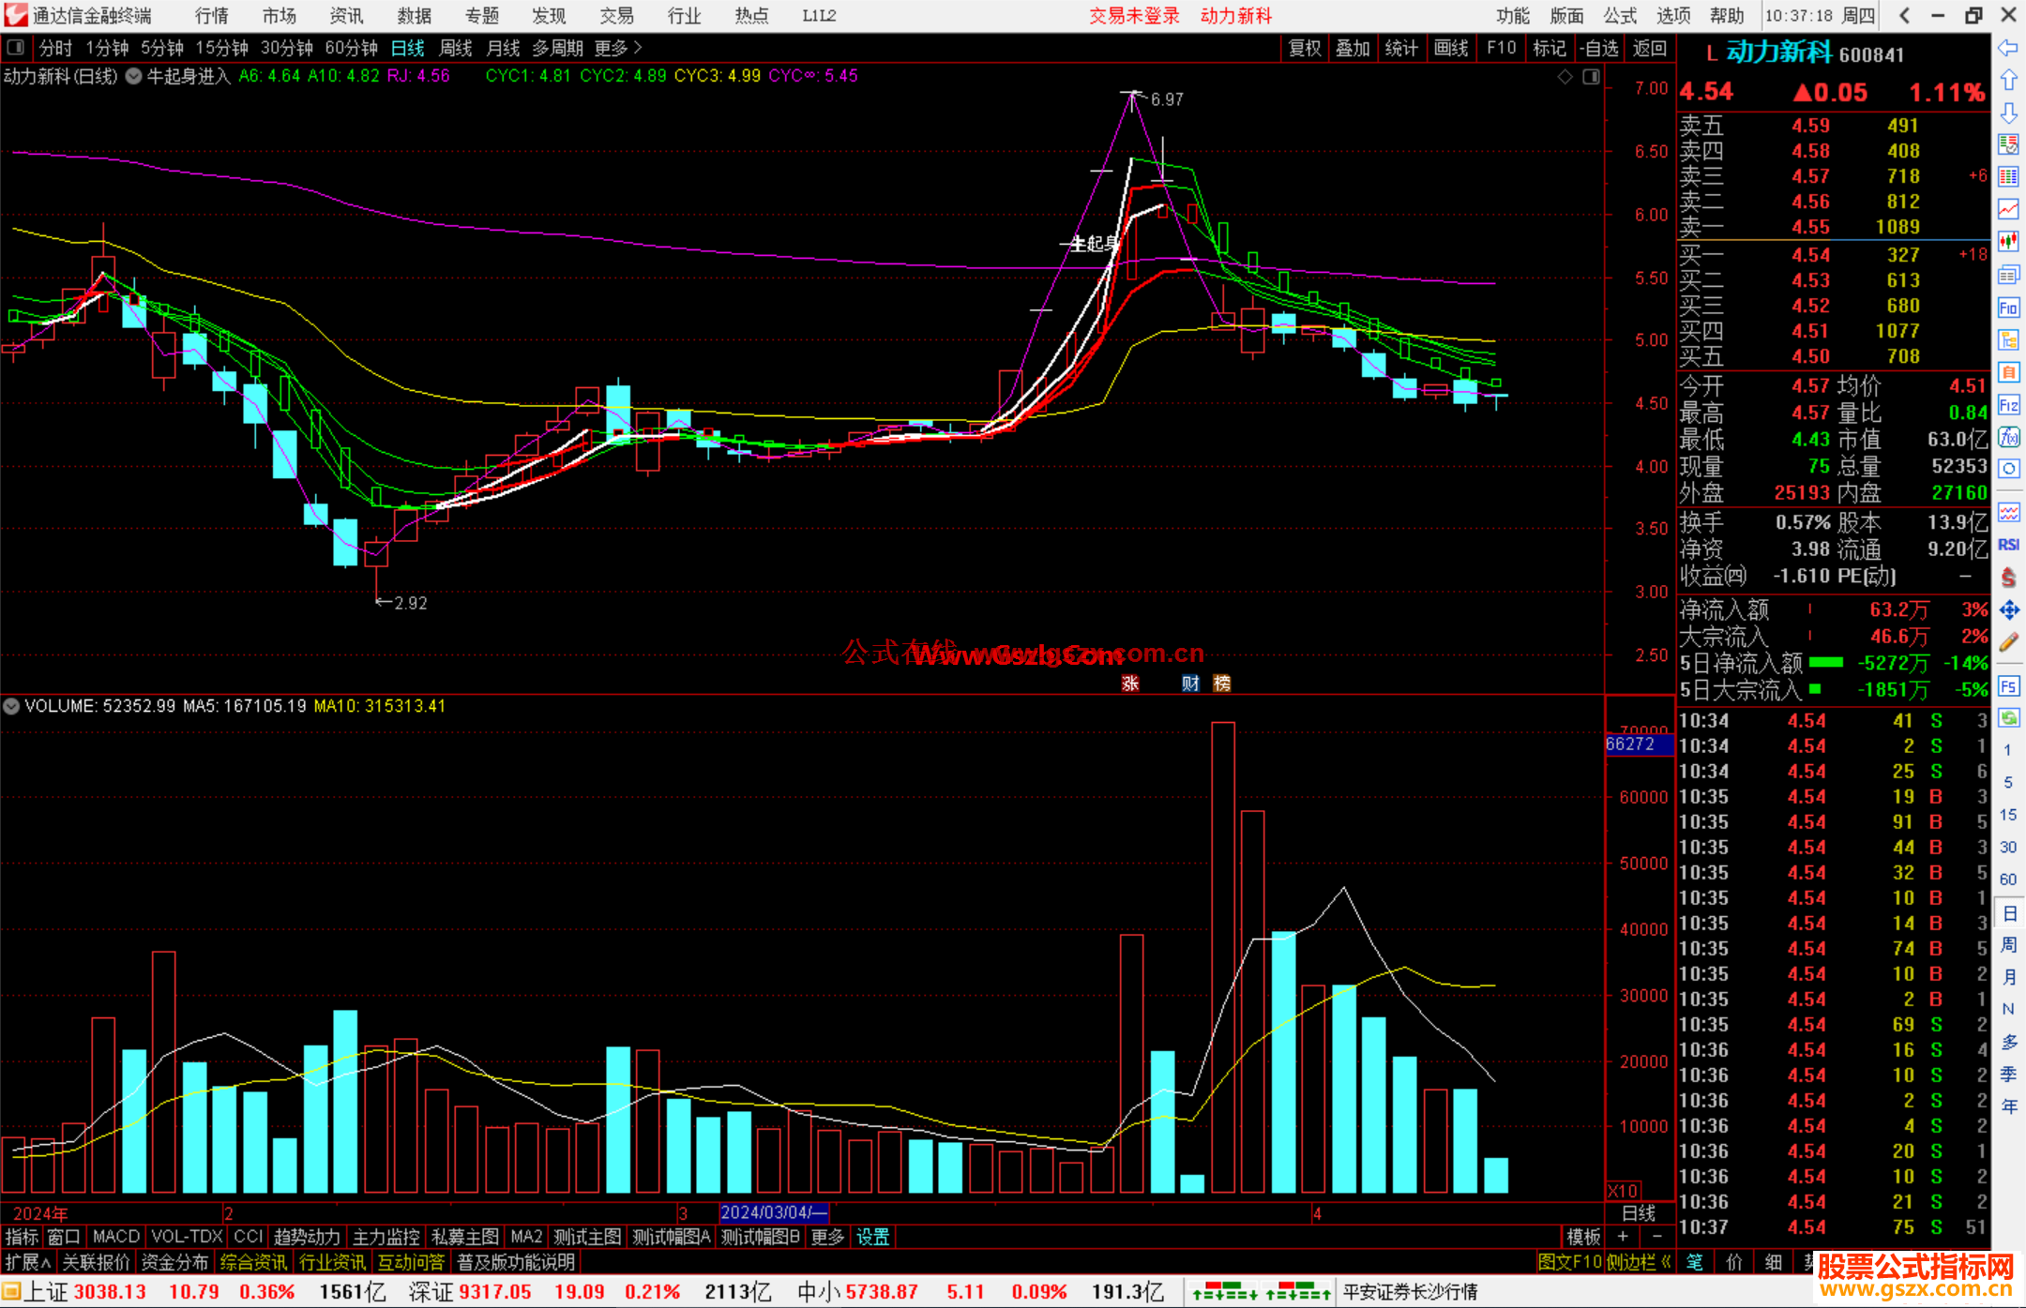Toggle the main chart indicator round button
Screen dimensions: 2026x1308
click(x=134, y=76)
